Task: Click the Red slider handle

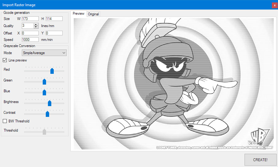Action: tap(52, 71)
